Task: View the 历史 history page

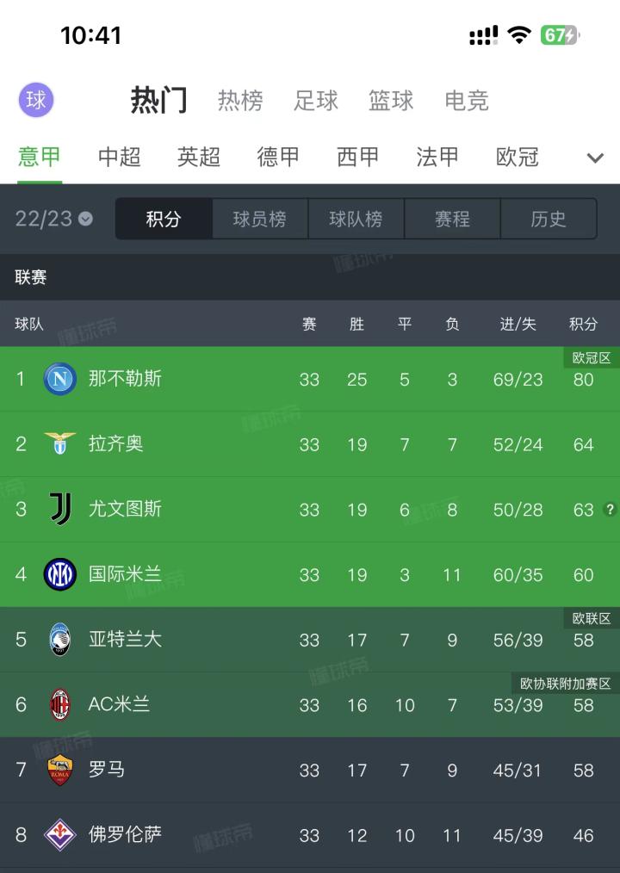Action: pos(549,220)
